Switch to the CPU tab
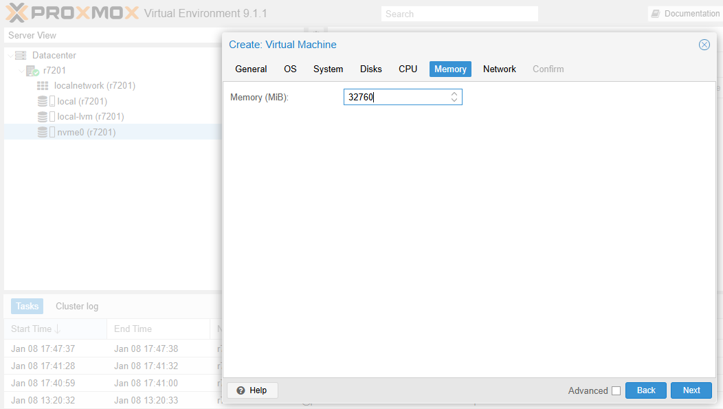Screen dimensions: 723x409 (408, 69)
